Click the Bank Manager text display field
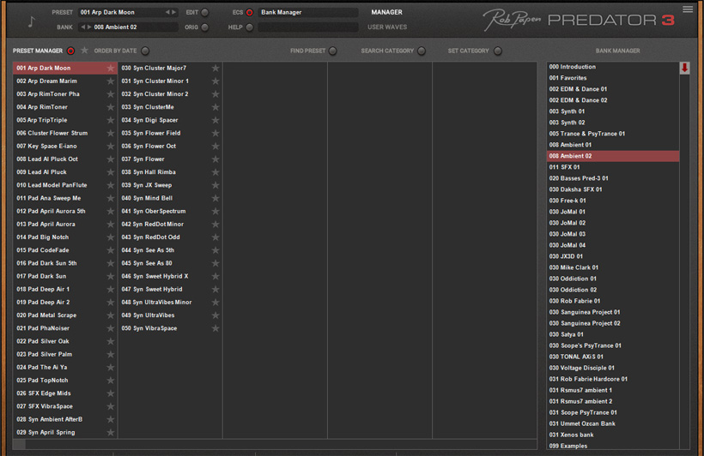704x456 pixels. click(x=308, y=12)
